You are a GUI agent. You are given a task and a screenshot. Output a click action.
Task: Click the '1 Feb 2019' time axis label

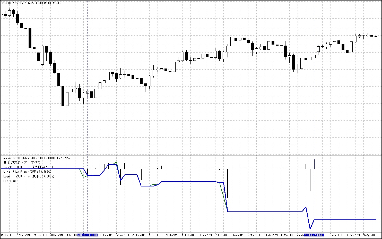coord(155,235)
